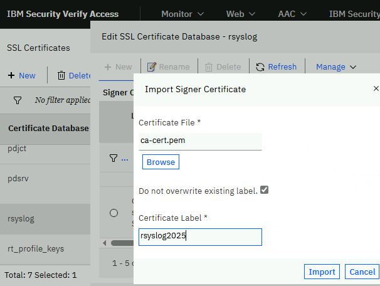Click Refresh in the edit toolbar

[x=282, y=66]
